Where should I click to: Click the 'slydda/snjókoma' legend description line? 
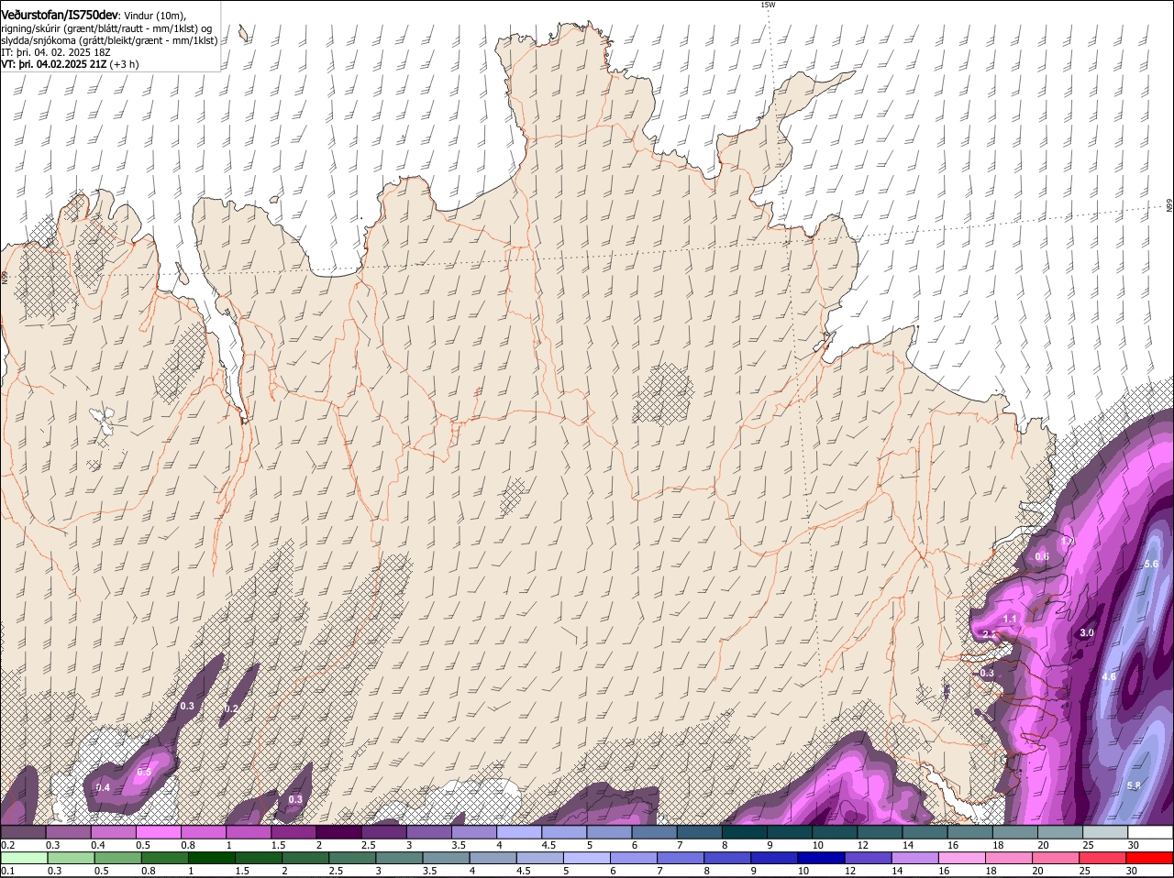click(x=109, y=40)
